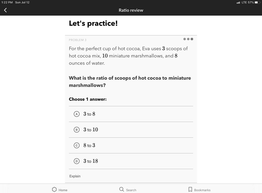
Task: Tap the Let's practice heading
Action: (x=93, y=23)
